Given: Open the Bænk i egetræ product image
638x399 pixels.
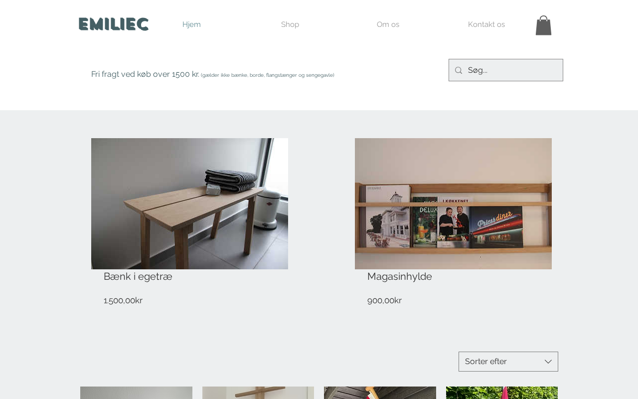Looking at the screenshot, I should click(x=189, y=203).
